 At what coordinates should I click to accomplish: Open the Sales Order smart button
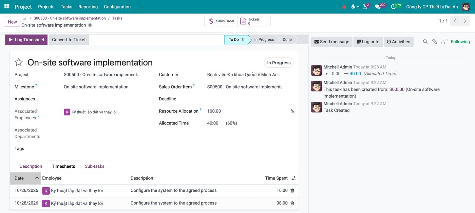[221, 21]
